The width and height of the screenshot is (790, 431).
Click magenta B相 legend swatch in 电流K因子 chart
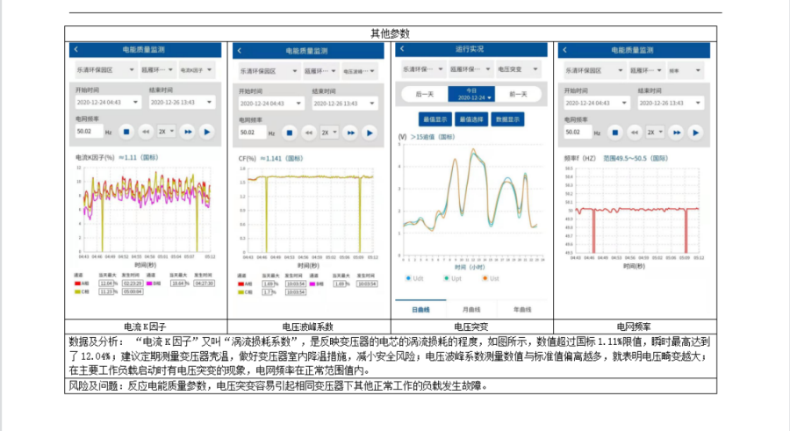coord(147,284)
